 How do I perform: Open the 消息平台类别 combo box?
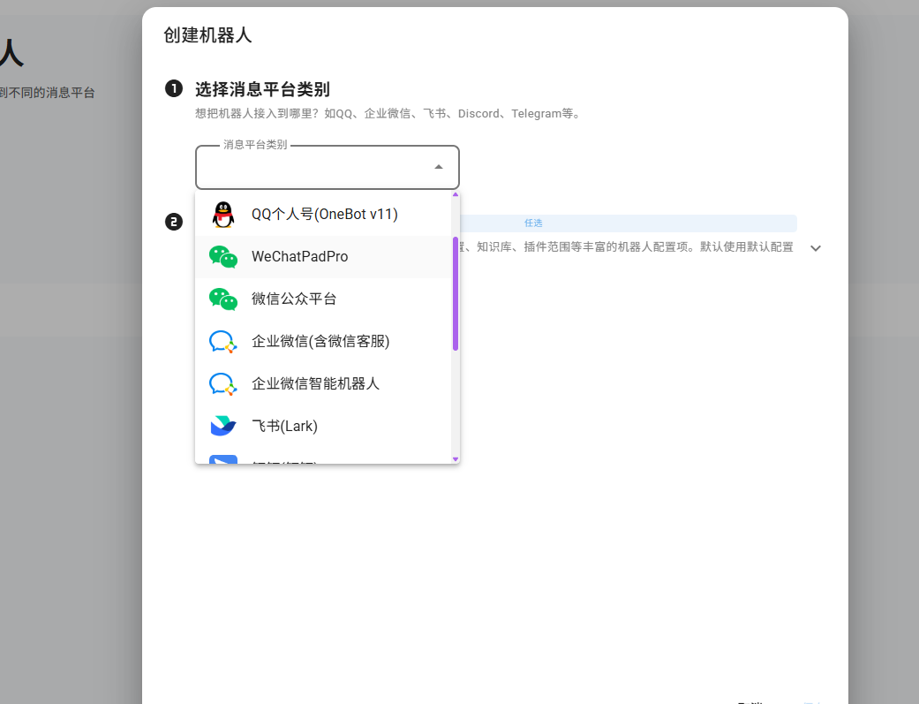pyautogui.click(x=327, y=166)
